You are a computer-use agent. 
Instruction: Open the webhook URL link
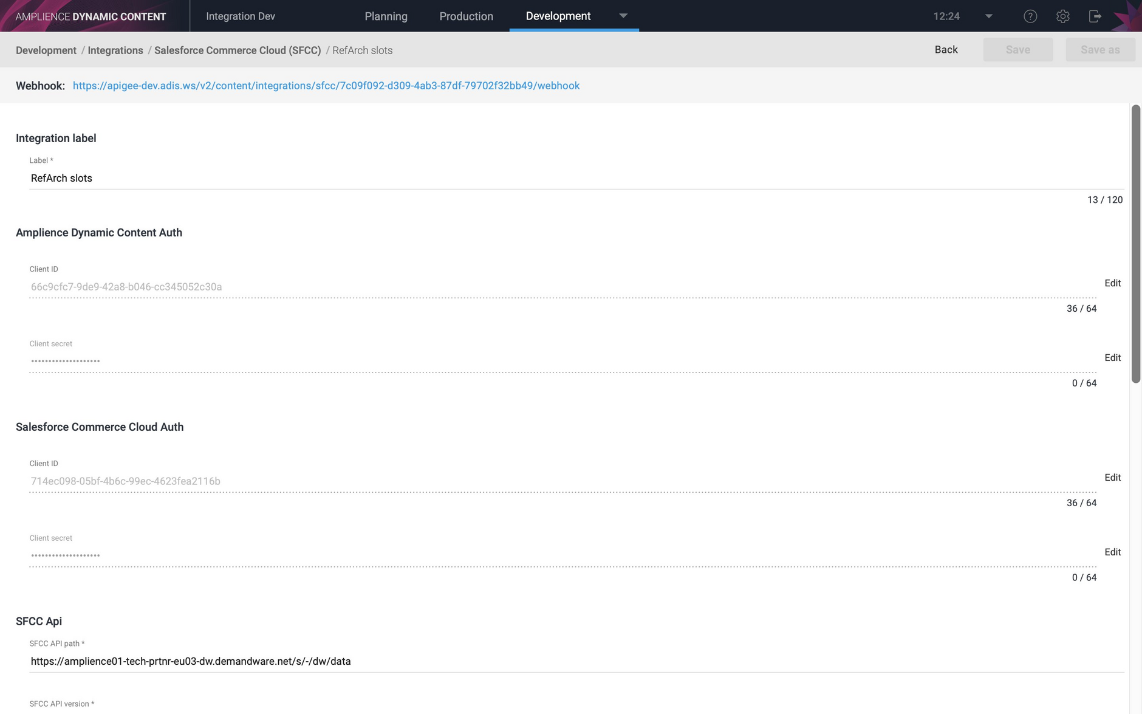pos(326,86)
